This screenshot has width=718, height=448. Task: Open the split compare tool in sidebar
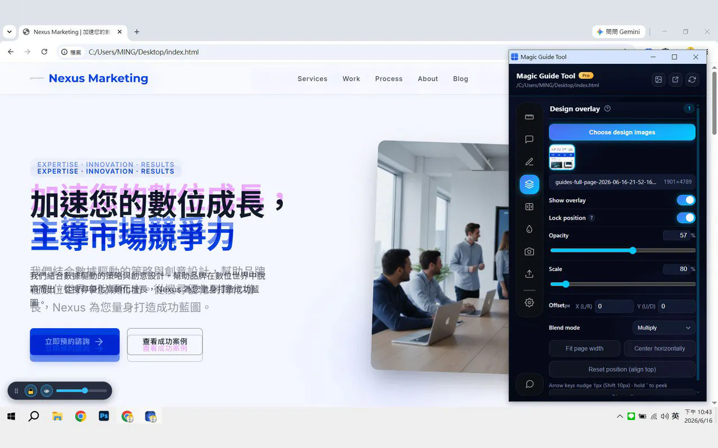point(529,207)
